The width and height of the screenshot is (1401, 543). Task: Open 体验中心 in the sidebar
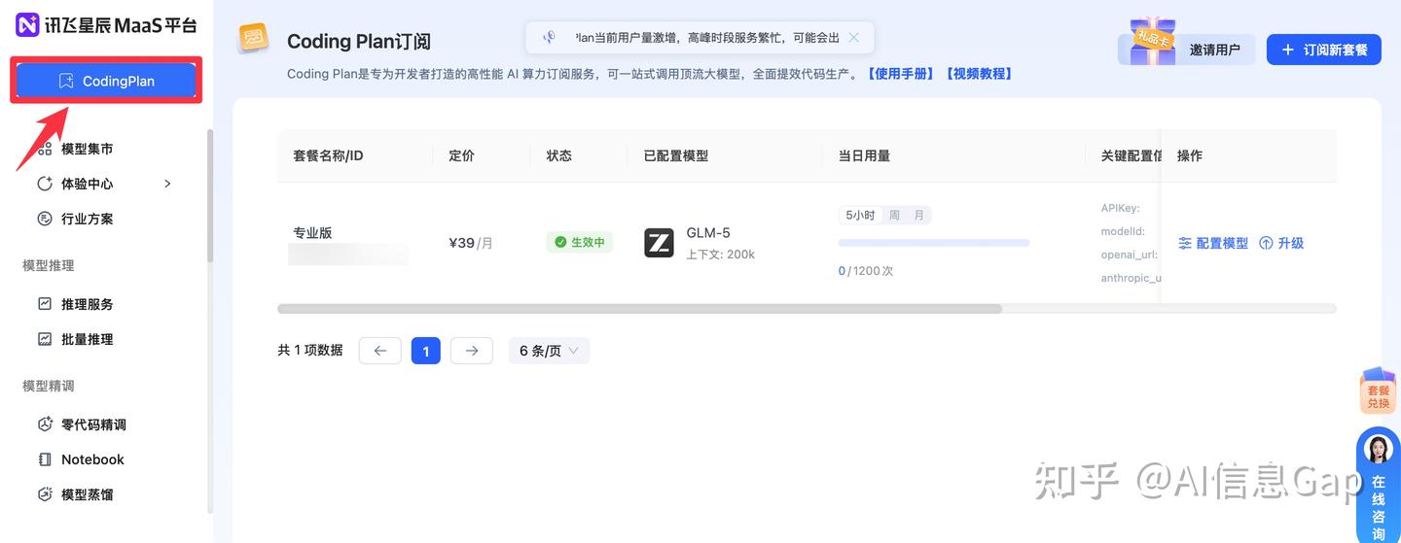pyautogui.click(x=87, y=184)
